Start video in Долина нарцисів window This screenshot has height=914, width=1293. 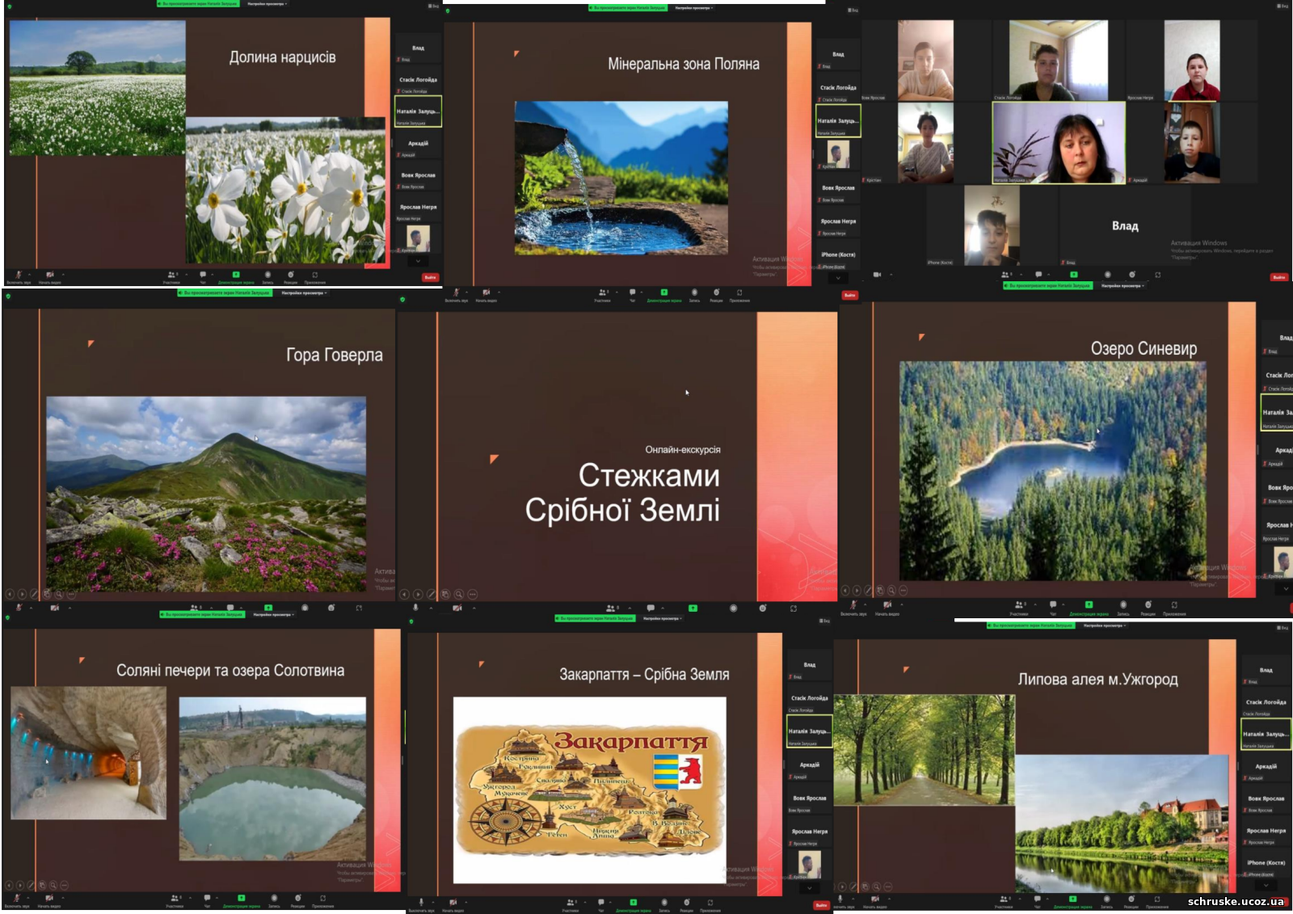pos(50,275)
